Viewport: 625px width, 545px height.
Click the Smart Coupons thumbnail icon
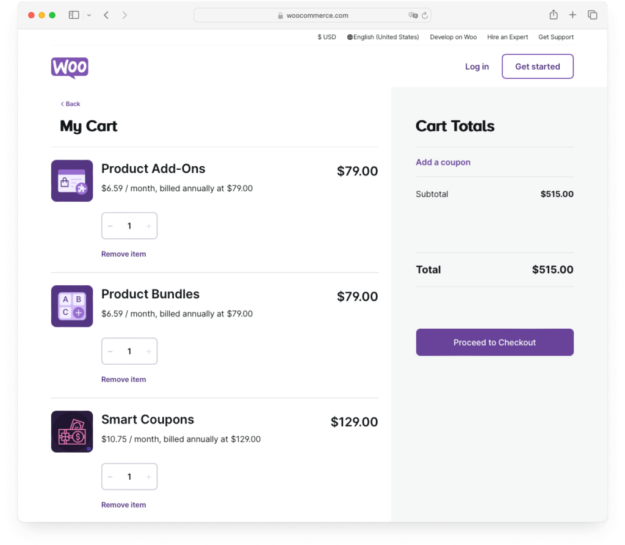coord(72,431)
